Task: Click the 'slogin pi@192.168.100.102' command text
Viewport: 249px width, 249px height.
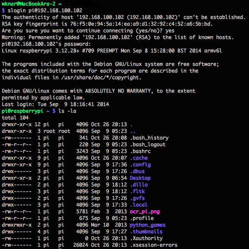Action: coord(45,11)
